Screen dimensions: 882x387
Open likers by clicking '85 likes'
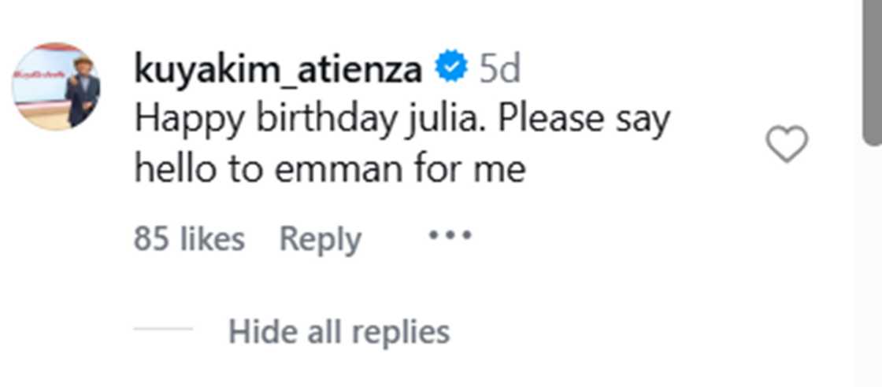pos(189,238)
